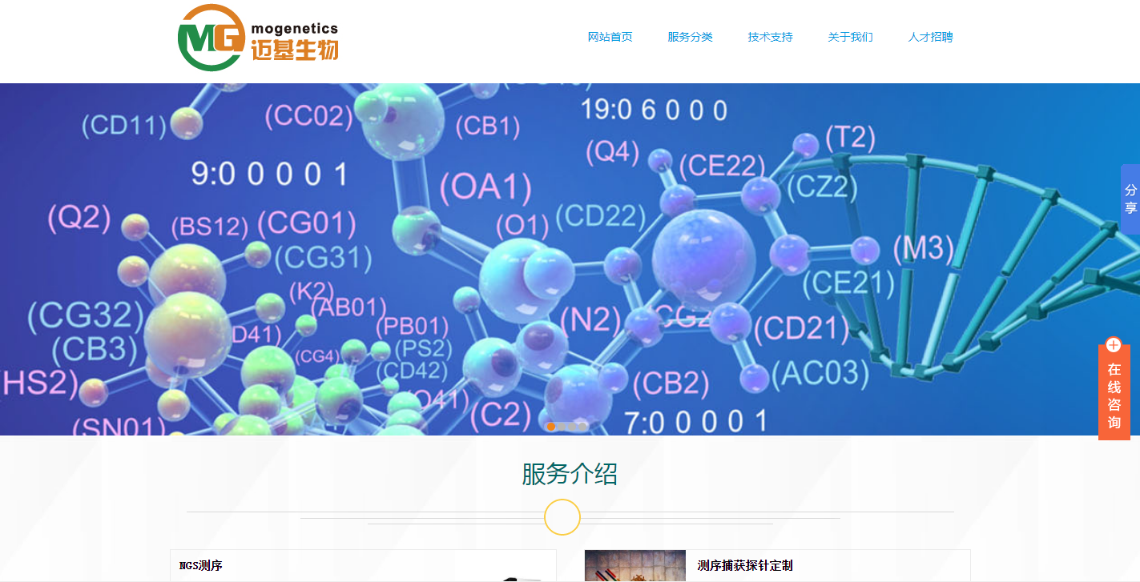This screenshot has height=582, width=1140.
Task: Expand the 关于我们 navigation item
Action: pyautogui.click(x=850, y=37)
